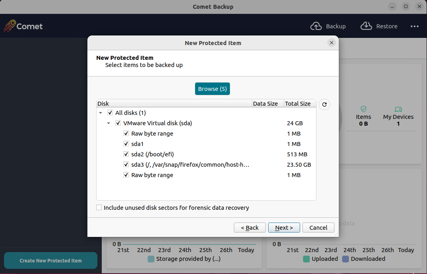The width and height of the screenshot is (427, 274).
Task: Click the refresh disk list icon
Action: [324, 104]
